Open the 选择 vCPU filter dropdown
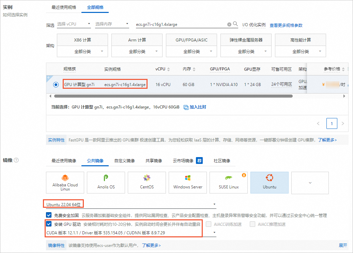The image size is (353, 253). 74,24
